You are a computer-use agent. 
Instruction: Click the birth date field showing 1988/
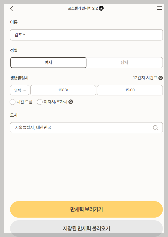point(63,90)
